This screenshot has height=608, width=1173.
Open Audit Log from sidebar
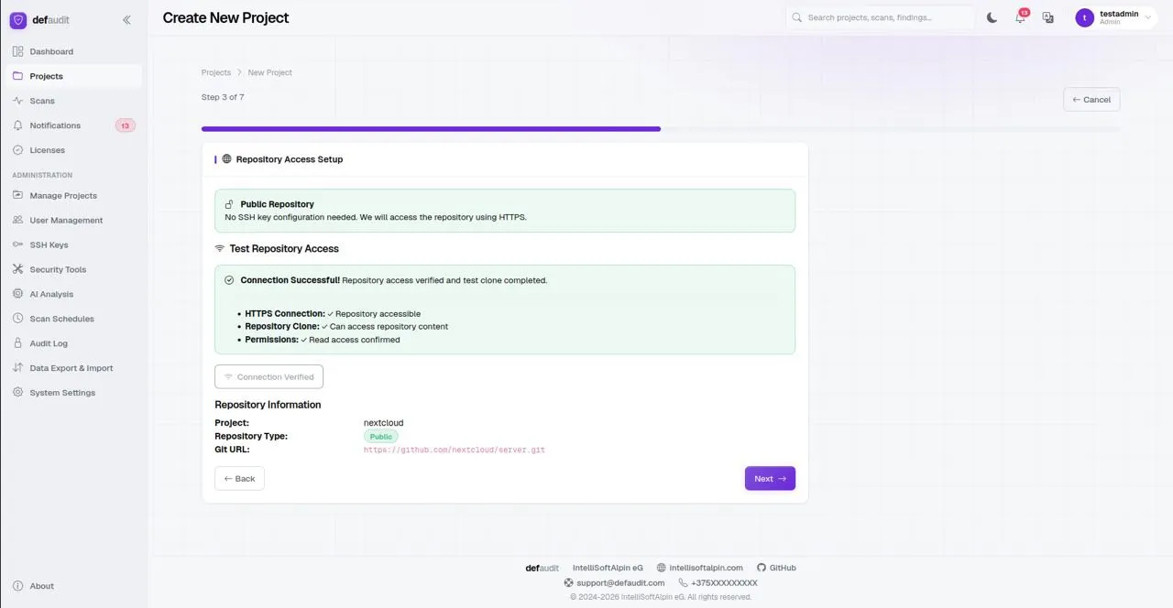73,343
